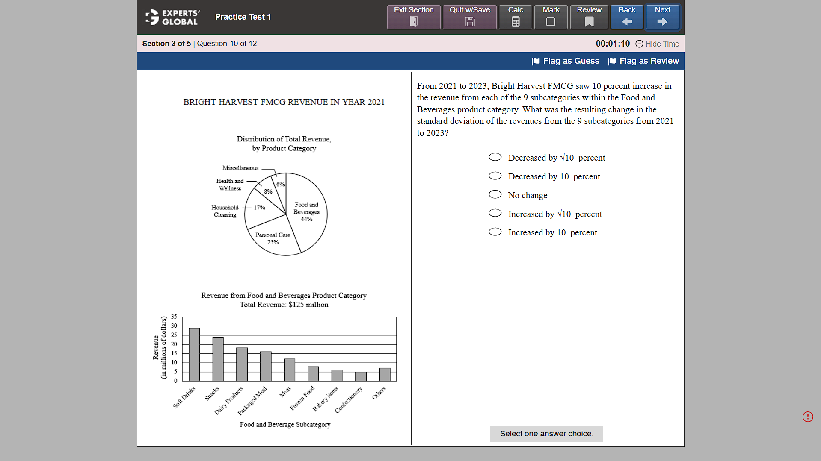821x461 pixels.
Task: Open the red alert icon at bottom right
Action: click(808, 417)
